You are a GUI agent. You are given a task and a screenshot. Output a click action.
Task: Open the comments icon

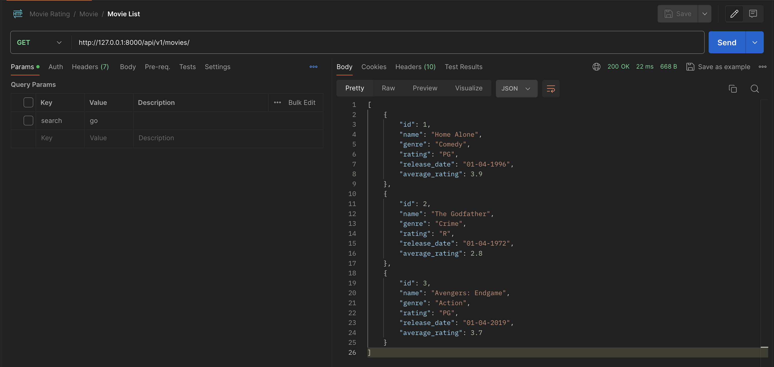[753, 14]
